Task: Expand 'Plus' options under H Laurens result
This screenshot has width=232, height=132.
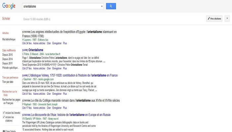Action: 65,43
